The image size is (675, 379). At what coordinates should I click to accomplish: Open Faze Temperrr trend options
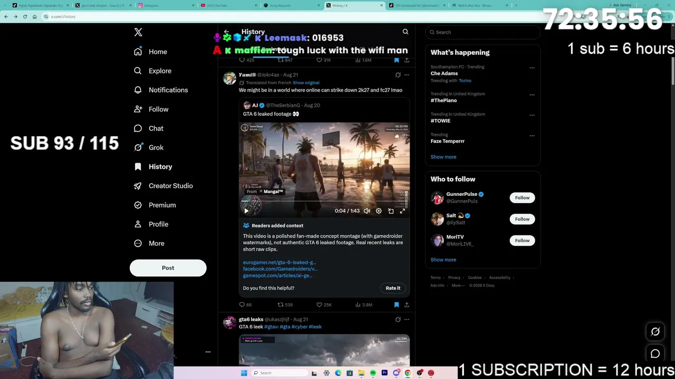pos(532,136)
